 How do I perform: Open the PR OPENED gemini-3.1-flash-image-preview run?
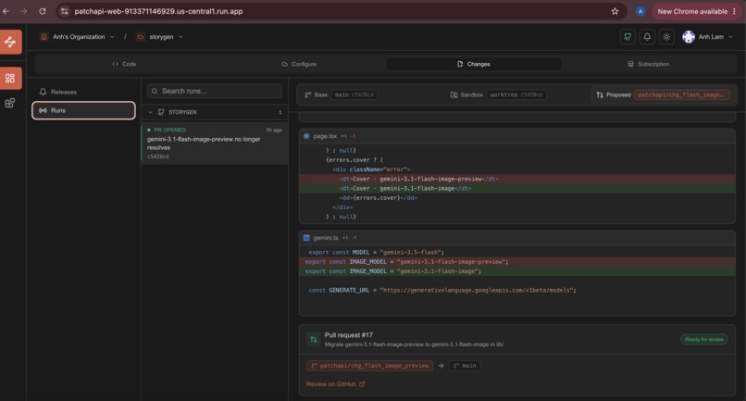(x=215, y=144)
